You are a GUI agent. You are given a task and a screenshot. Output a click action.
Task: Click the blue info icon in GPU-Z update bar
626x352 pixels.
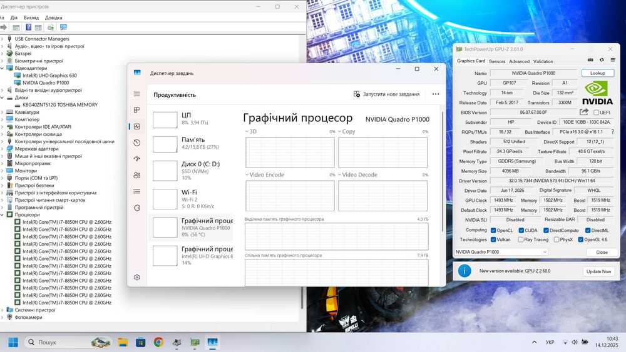464,271
